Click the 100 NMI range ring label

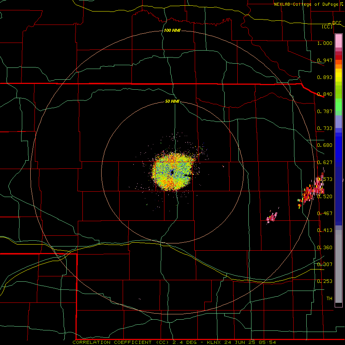coord(172,30)
